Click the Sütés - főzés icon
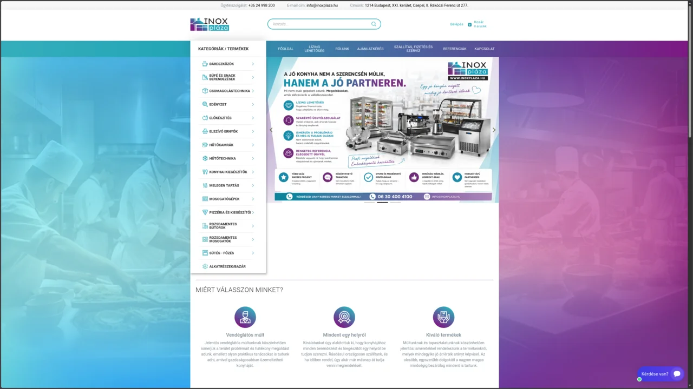 [x=205, y=253]
